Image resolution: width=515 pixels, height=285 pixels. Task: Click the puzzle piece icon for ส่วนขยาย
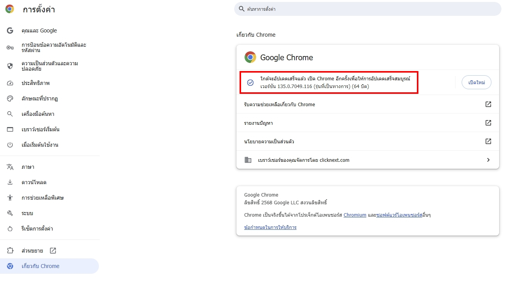tap(10, 251)
